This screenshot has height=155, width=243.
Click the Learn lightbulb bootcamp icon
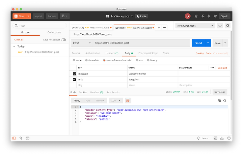pos(198,138)
